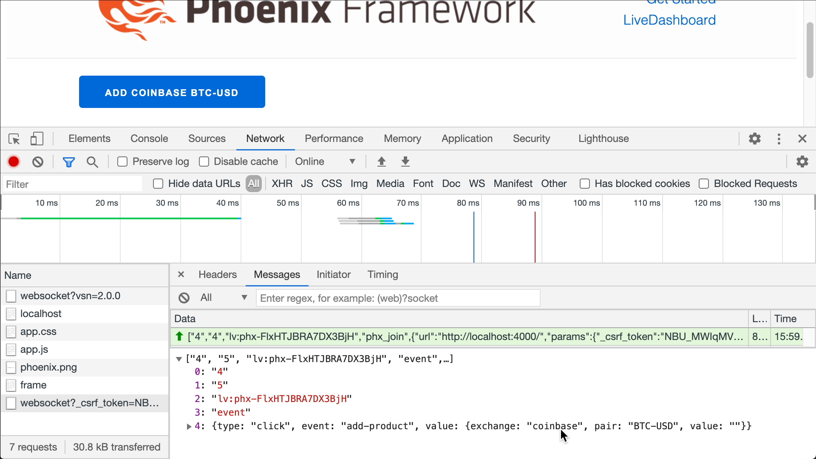Collapse the expanded message array triangle

pos(179,359)
